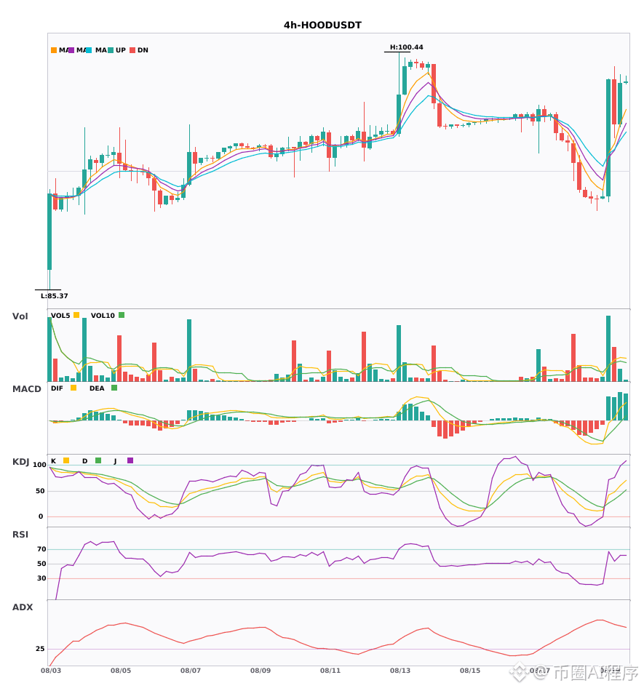Select the KDJ panel label
This screenshot has height=691, width=644.
click(x=20, y=462)
